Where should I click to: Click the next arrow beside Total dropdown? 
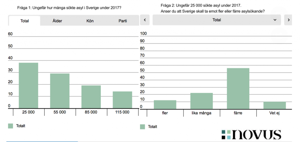click(x=289, y=20)
